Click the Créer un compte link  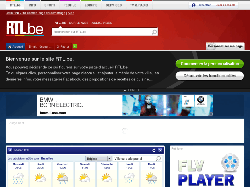tap(225, 5)
